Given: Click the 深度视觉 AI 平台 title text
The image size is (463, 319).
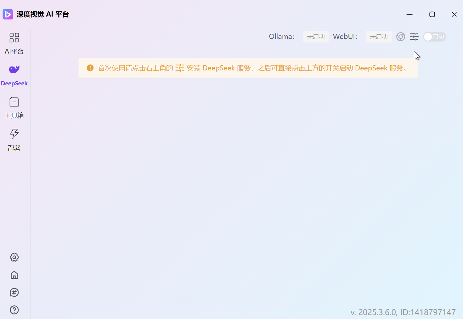Looking at the screenshot, I should pos(43,14).
